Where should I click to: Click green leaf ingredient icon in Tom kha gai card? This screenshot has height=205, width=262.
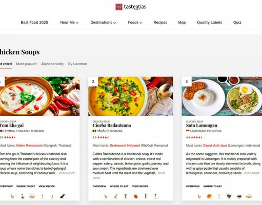click(x=62, y=196)
